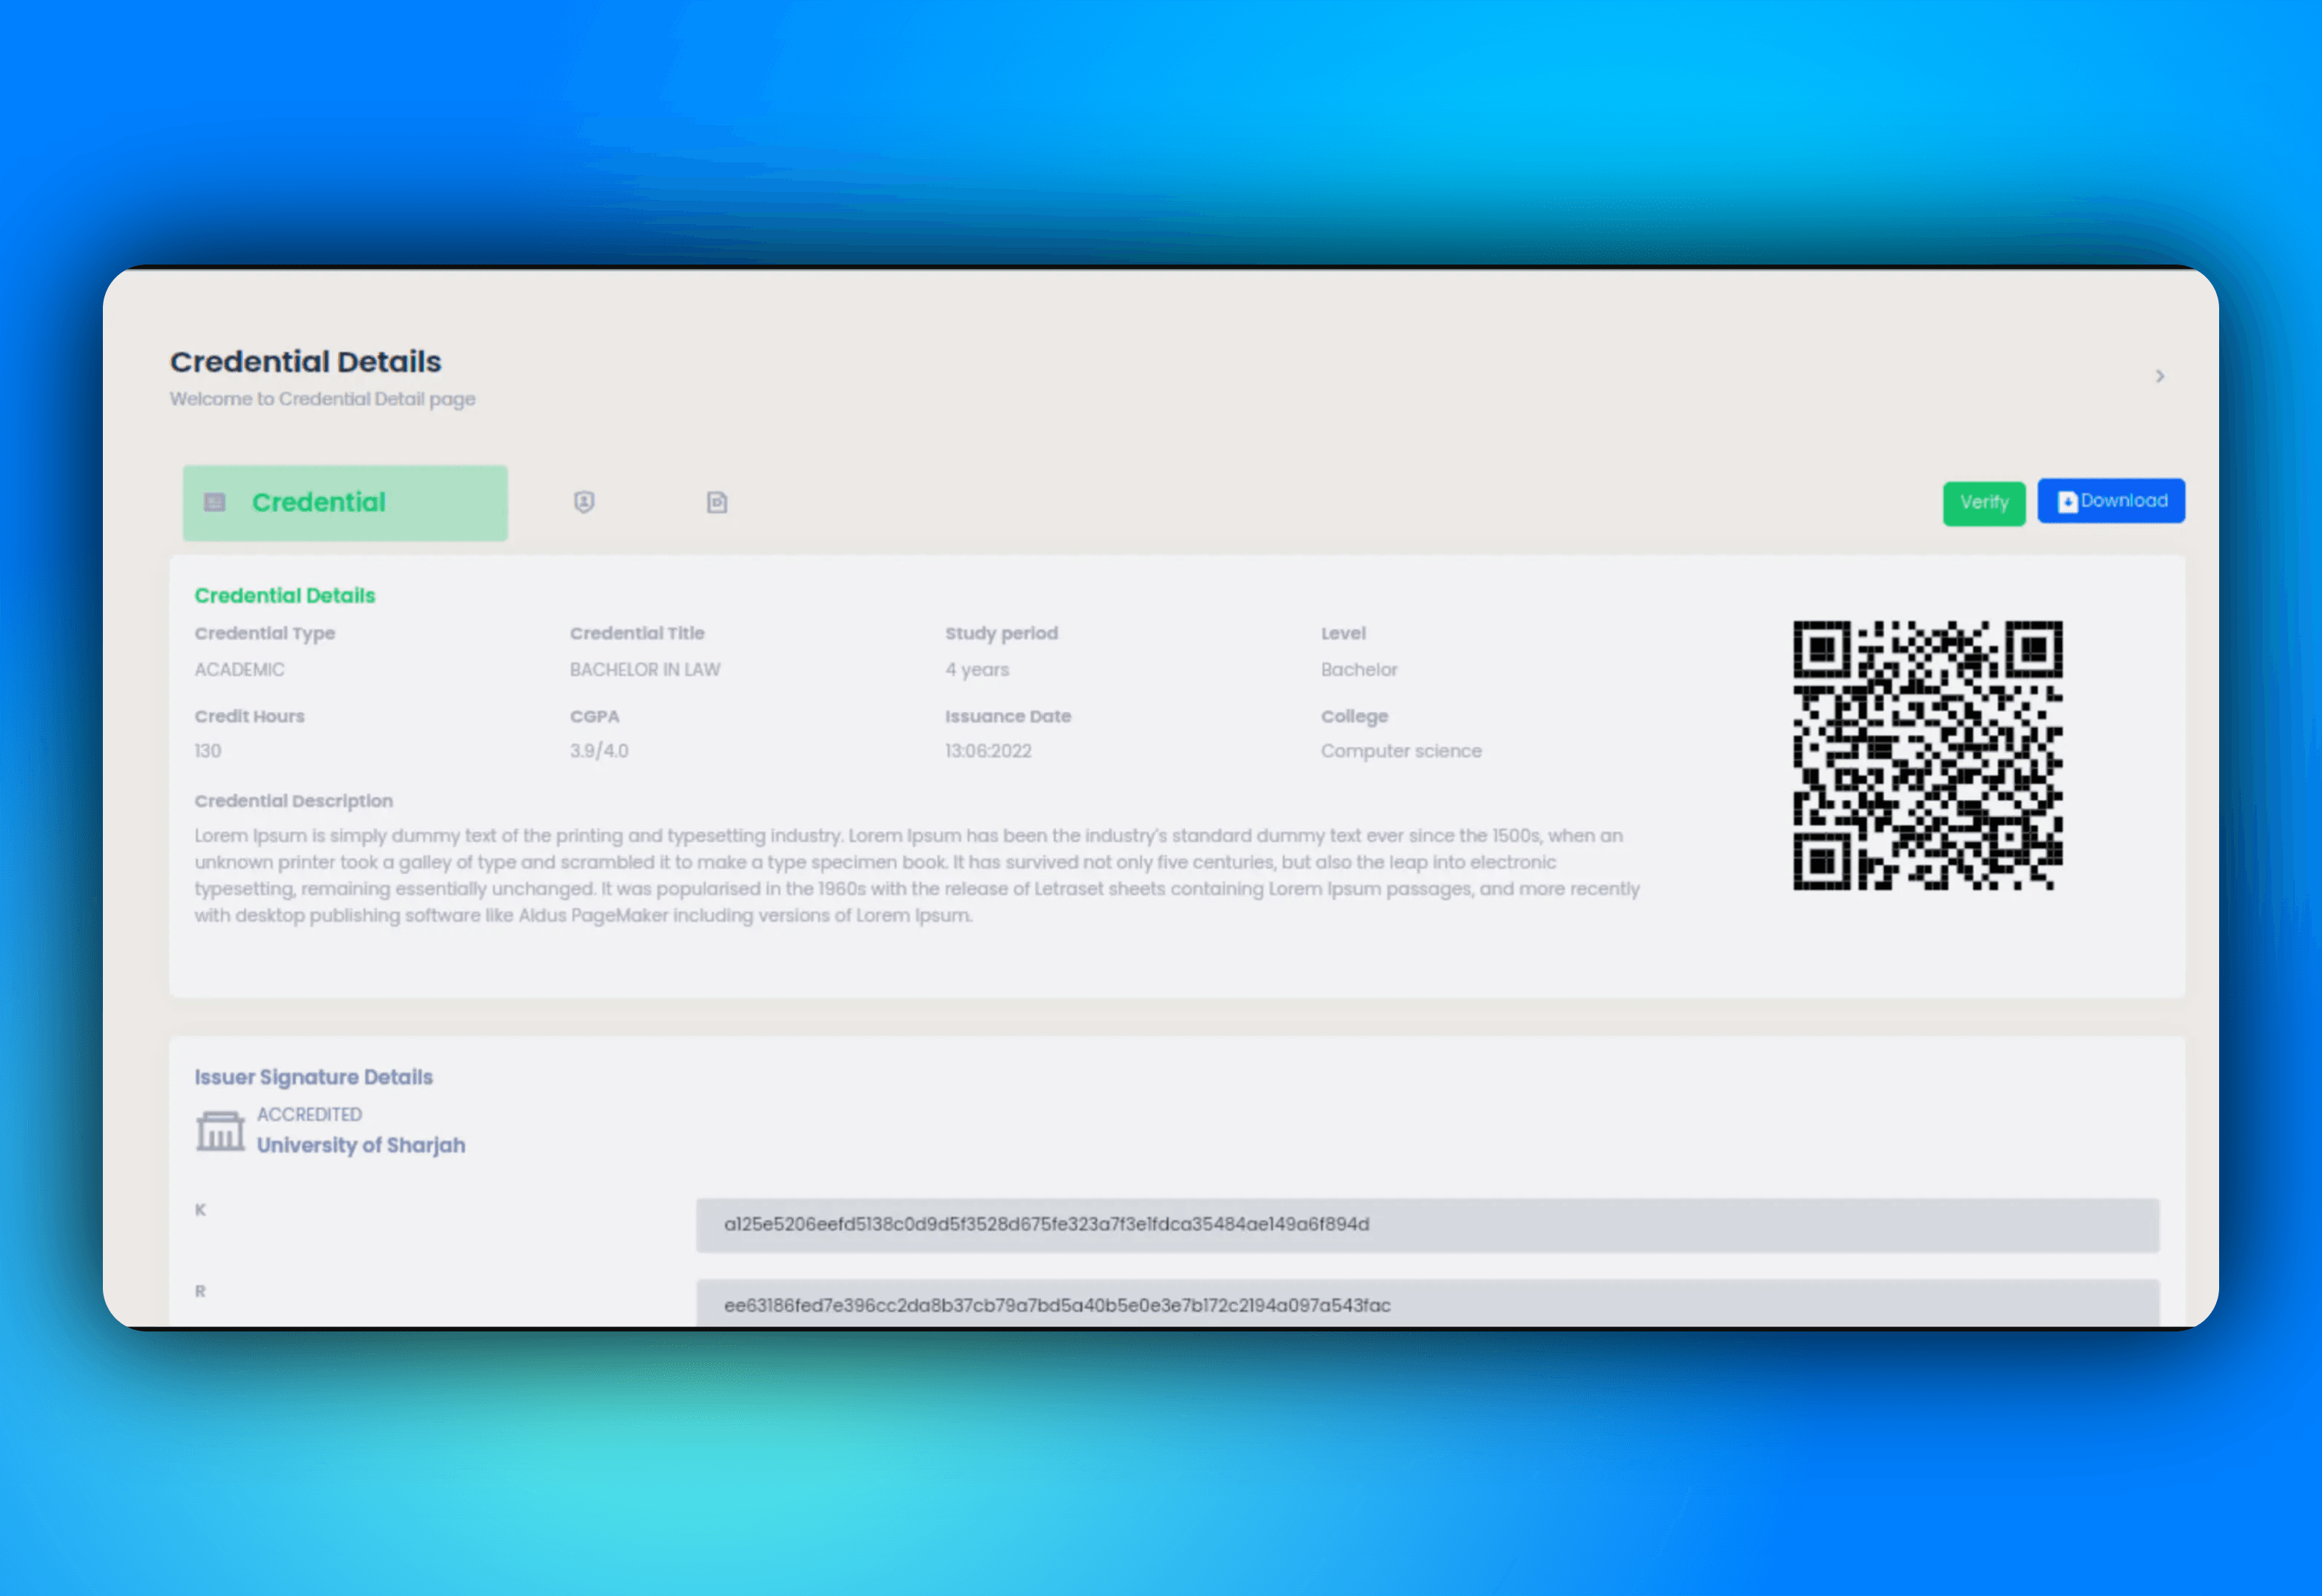The image size is (2322, 1596).
Task: Click the card icon beside Credential
Action: click(215, 502)
